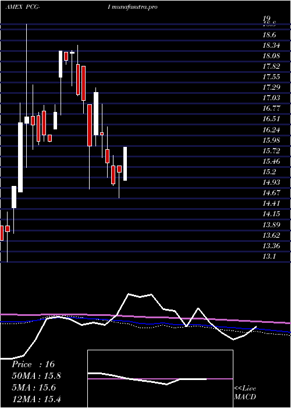Click the white candle topping near 18.34

click(61, 64)
